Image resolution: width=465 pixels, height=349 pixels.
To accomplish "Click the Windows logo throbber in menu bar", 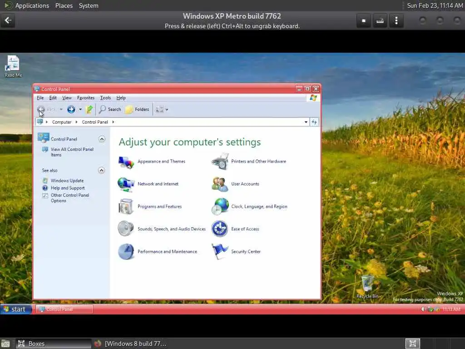I will 313,98.
